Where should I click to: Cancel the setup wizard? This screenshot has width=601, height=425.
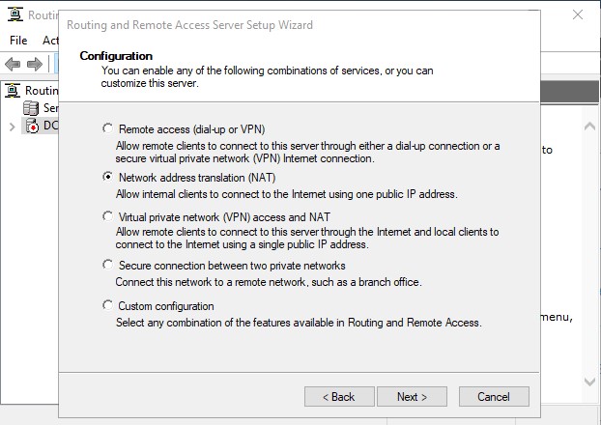(494, 397)
